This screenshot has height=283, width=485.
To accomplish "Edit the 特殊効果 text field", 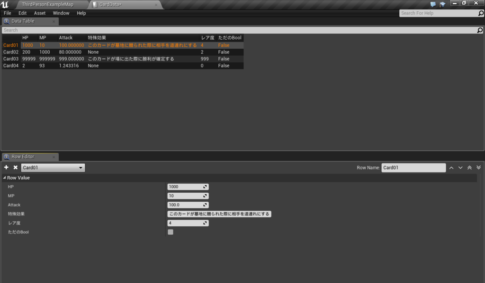I will tap(219, 214).
